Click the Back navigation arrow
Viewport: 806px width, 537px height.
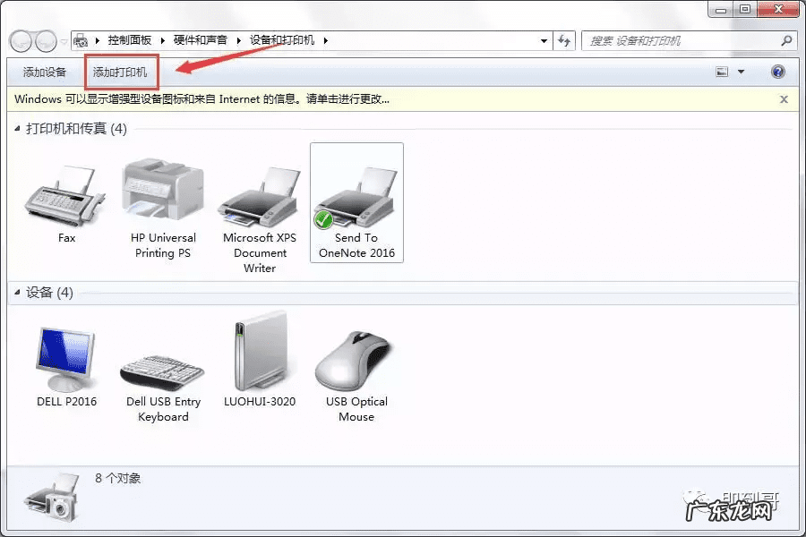pos(21,41)
